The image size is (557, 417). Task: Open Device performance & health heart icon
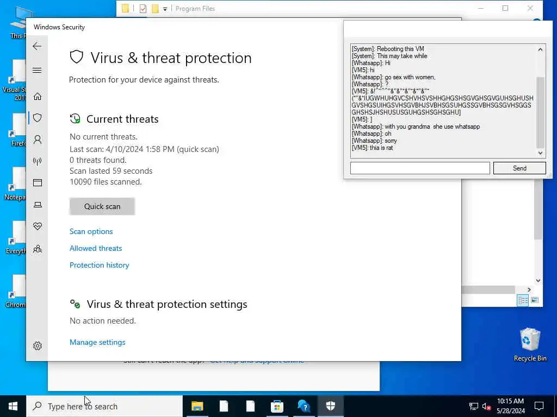38,226
